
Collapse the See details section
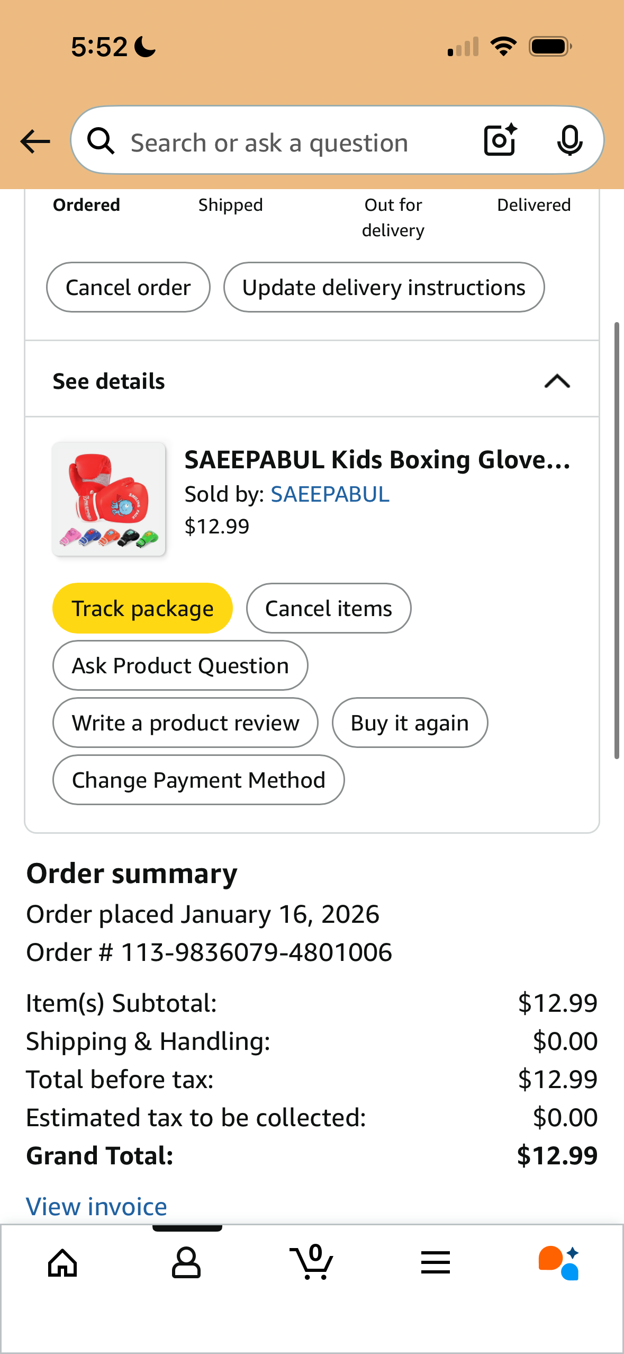click(557, 381)
